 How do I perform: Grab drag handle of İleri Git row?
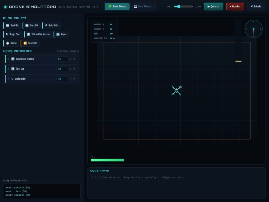8,69
